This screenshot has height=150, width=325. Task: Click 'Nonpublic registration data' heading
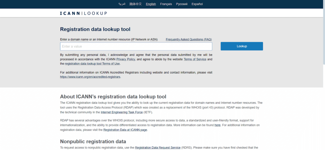[93, 141]
